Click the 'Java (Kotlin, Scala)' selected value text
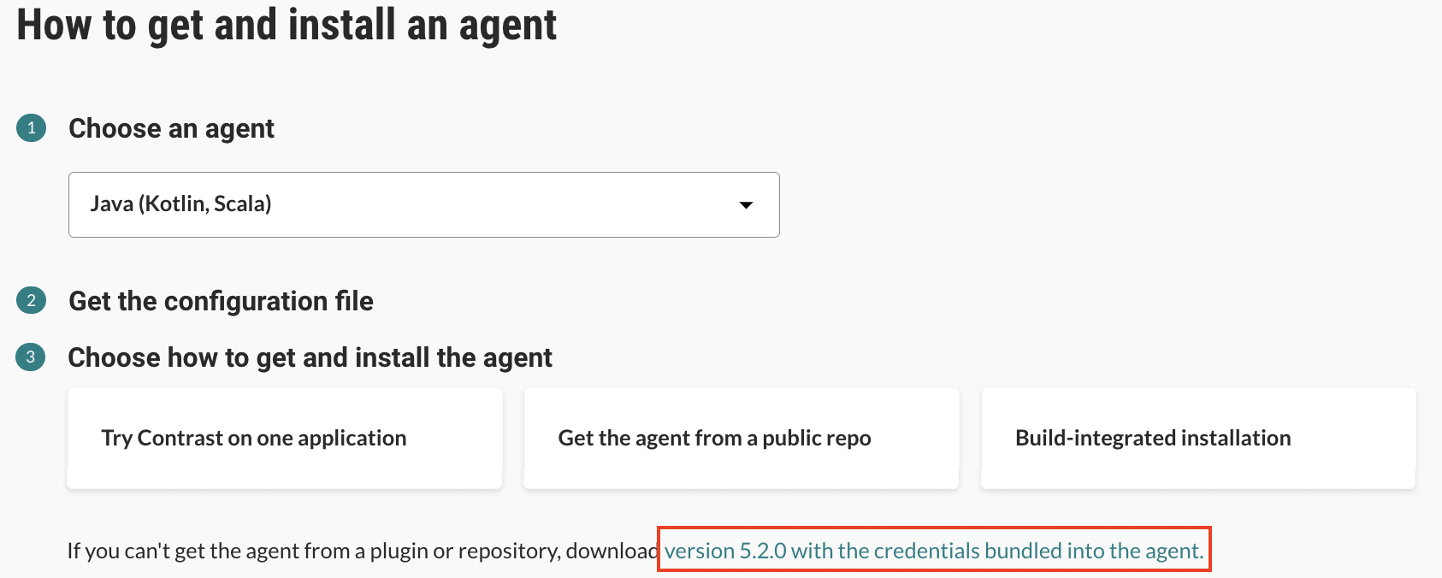This screenshot has width=1442, height=578. coord(181,203)
